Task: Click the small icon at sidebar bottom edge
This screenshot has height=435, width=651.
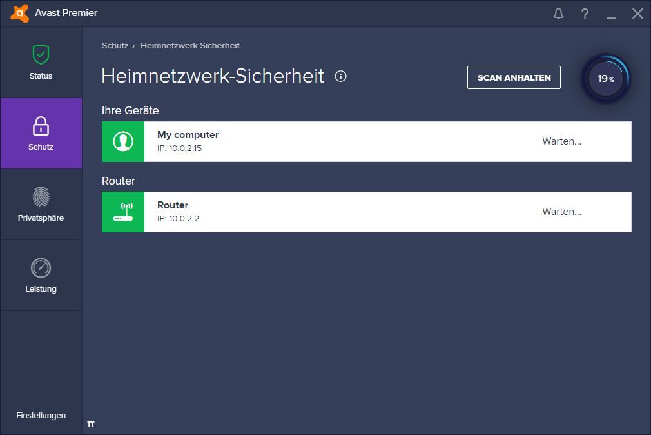Action: pyautogui.click(x=91, y=424)
